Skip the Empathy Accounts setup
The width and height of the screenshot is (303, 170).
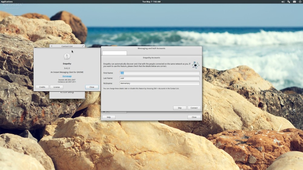(180, 108)
